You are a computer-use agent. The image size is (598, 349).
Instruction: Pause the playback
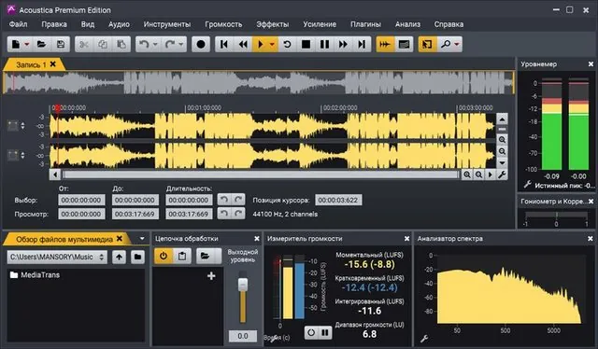point(324,44)
